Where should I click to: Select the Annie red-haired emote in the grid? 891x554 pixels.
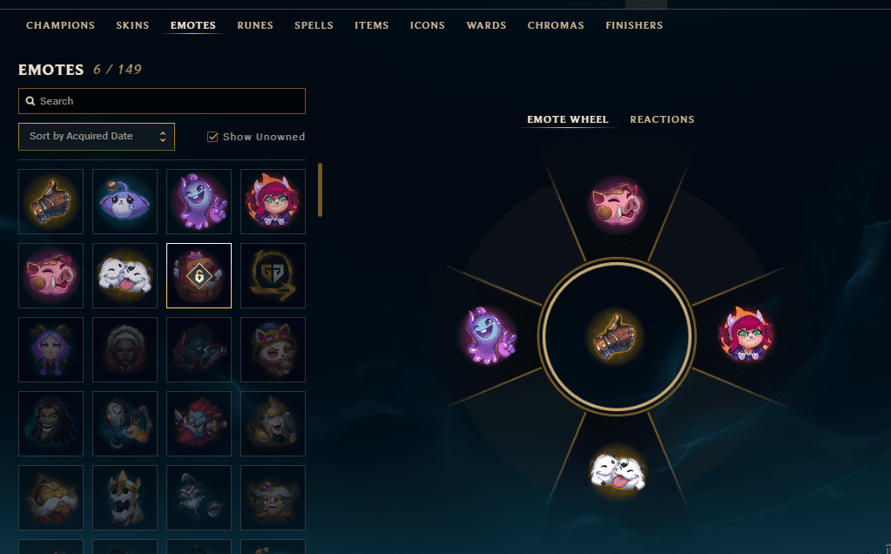pos(273,201)
